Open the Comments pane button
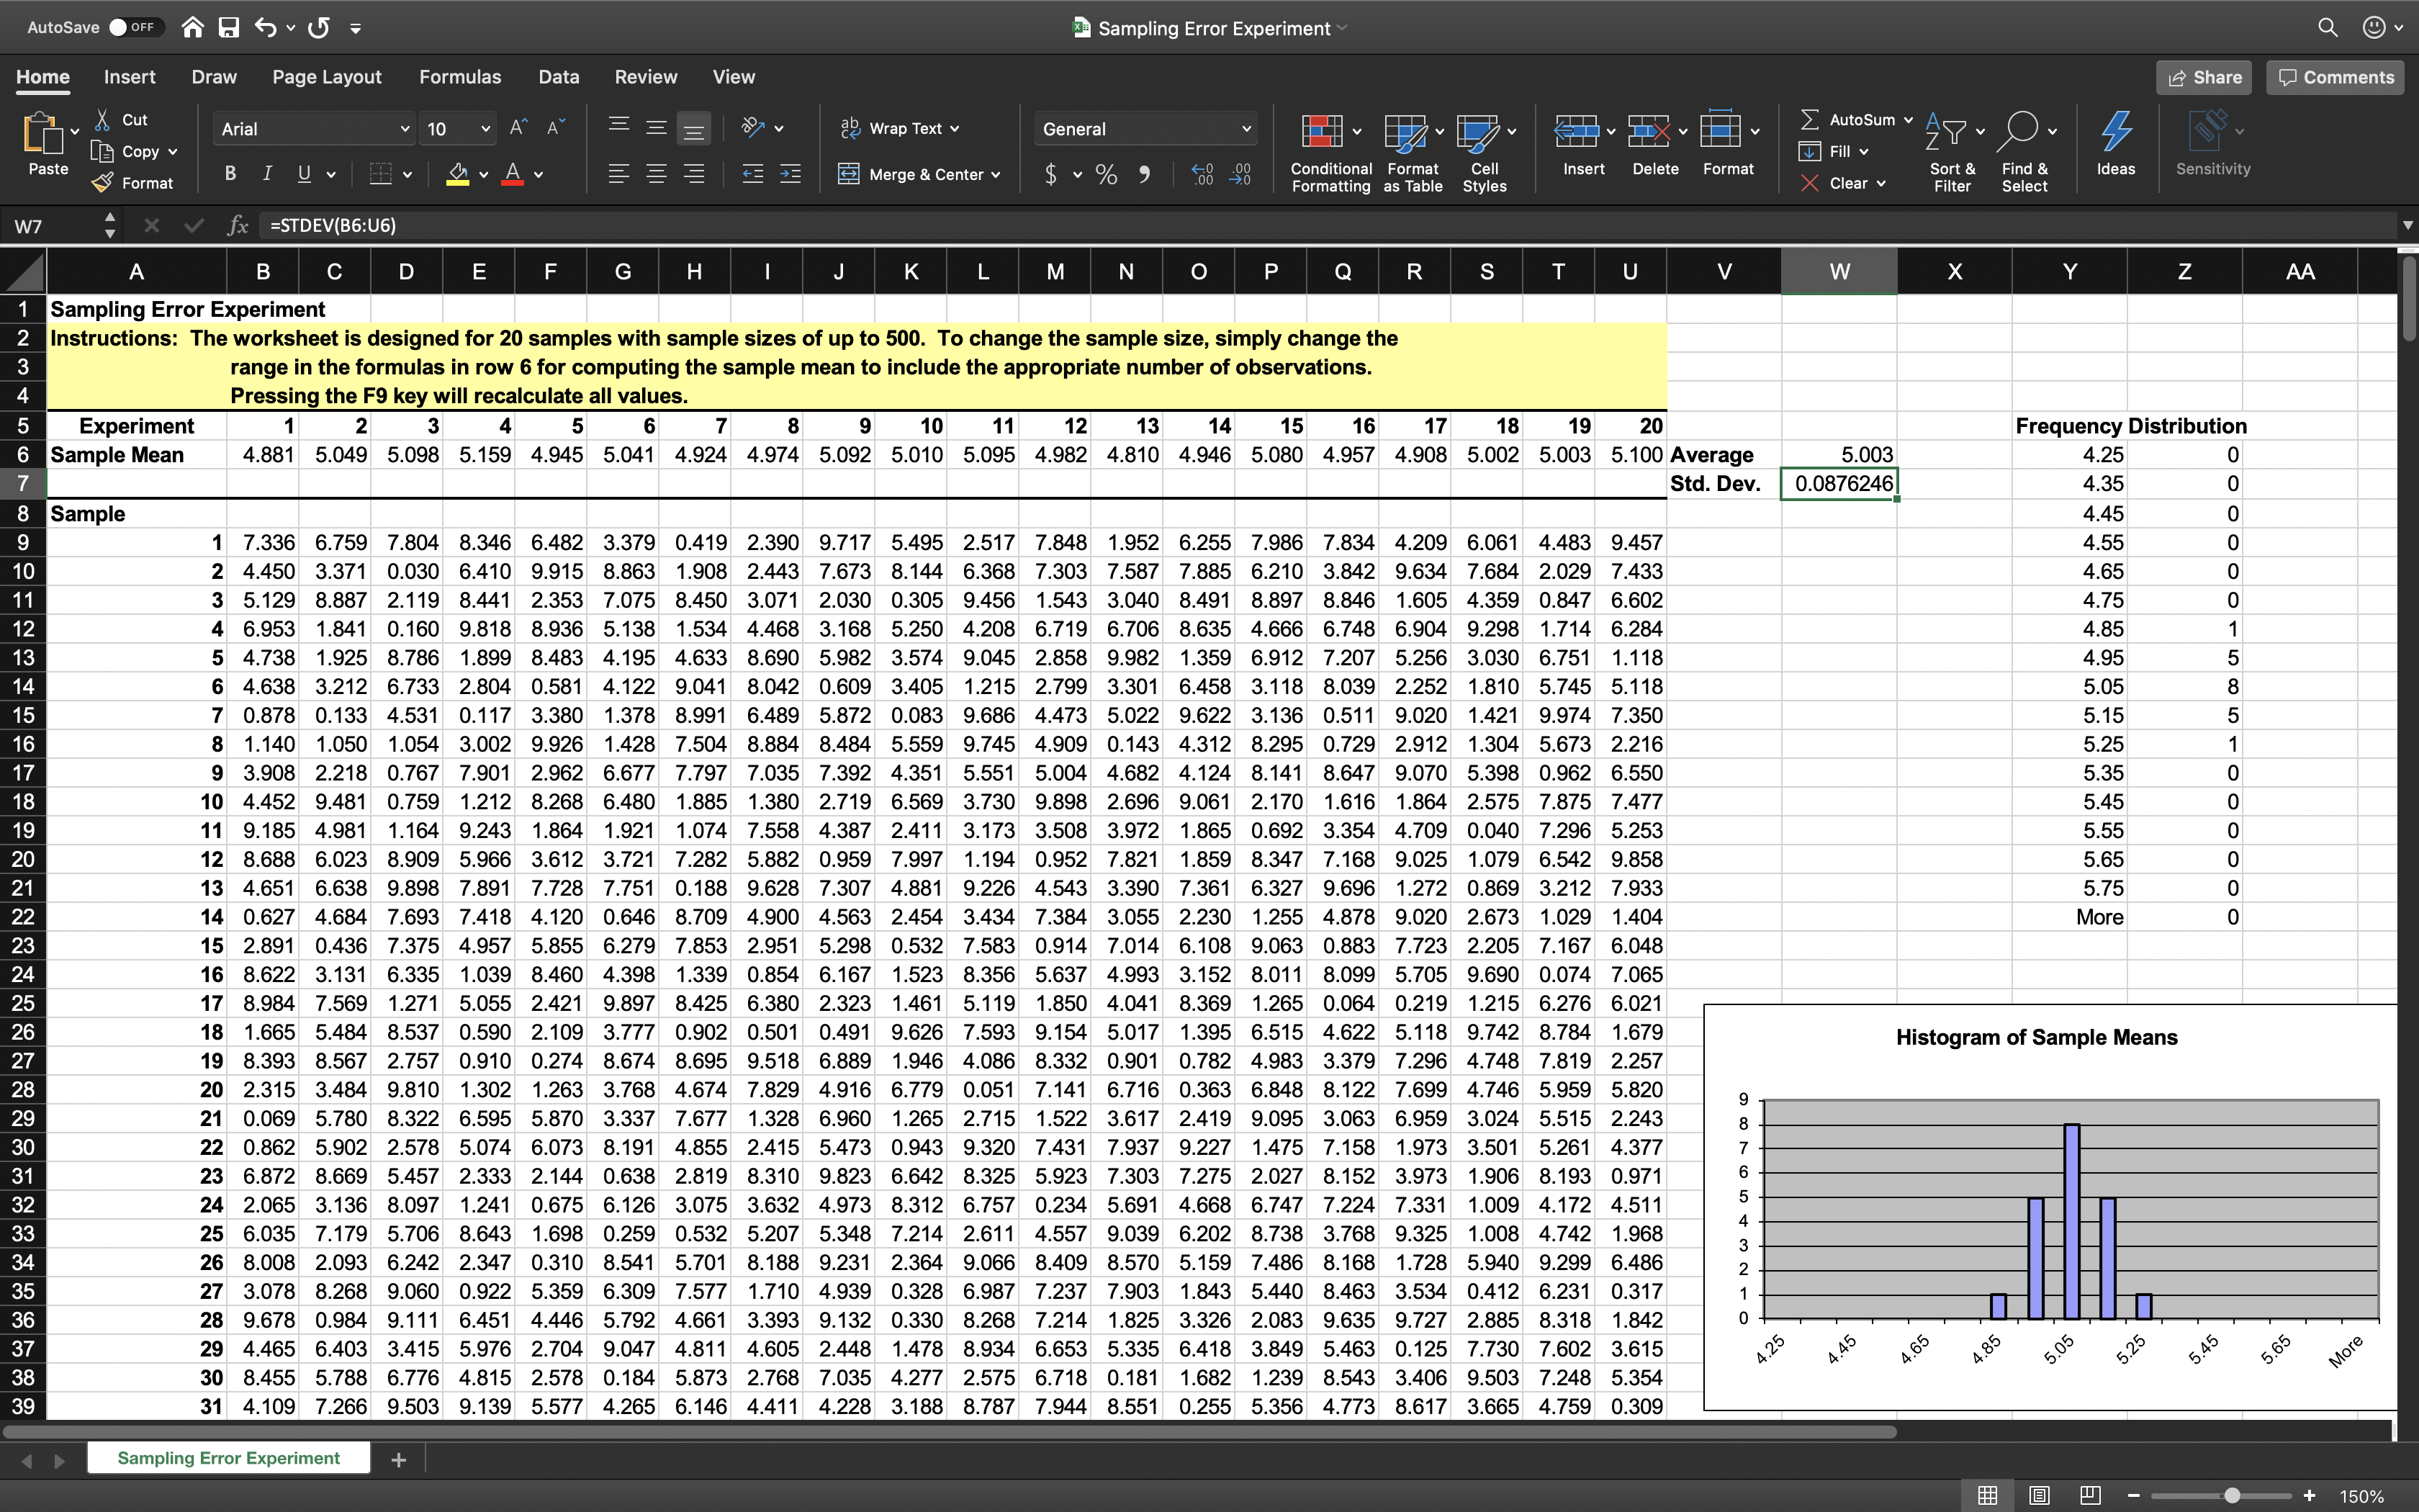The height and width of the screenshot is (1512, 2419). click(x=2335, y=77)
